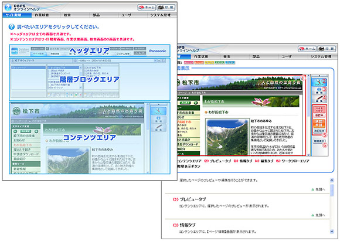Click the 印刷 printer button in the rear help window
The width and height of the screenshot is (340, 241).
tap(327, 49)
